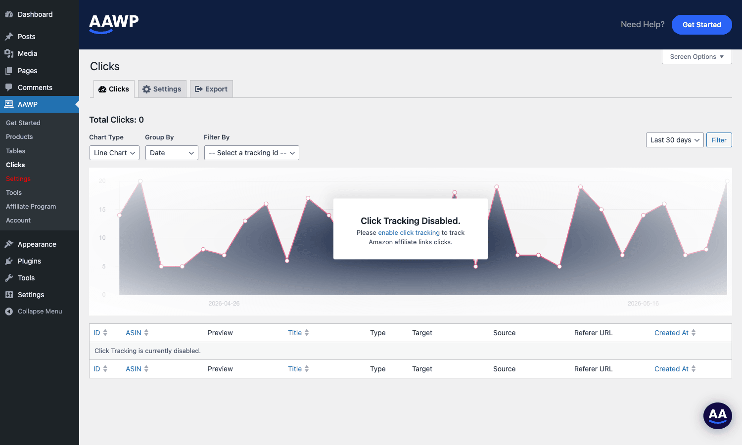Click footer ID column sort arrows
Image resolution: width=742 pixels, height=445 pixels.
(x=105, y=369)
